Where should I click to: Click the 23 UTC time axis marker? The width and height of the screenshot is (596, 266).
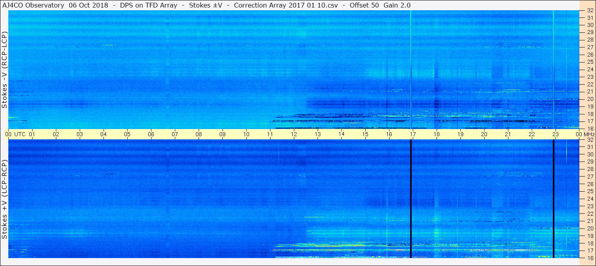[556, 134]
